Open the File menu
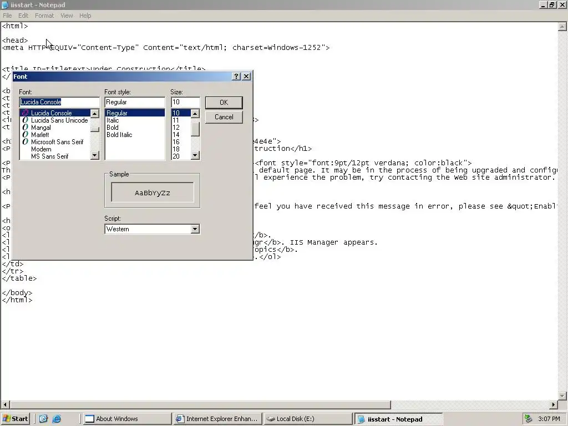The width and height of the screenshot is (568, 426). pyautogui.click(x=7, y=16)
